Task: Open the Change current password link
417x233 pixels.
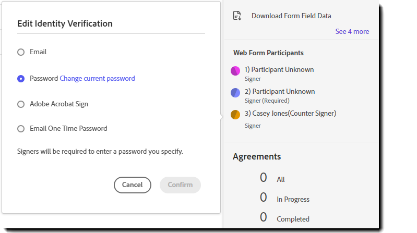Action: (x=97, y=79)
